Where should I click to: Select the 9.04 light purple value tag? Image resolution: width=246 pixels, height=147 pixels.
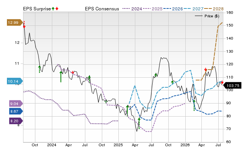pos(16,104)
